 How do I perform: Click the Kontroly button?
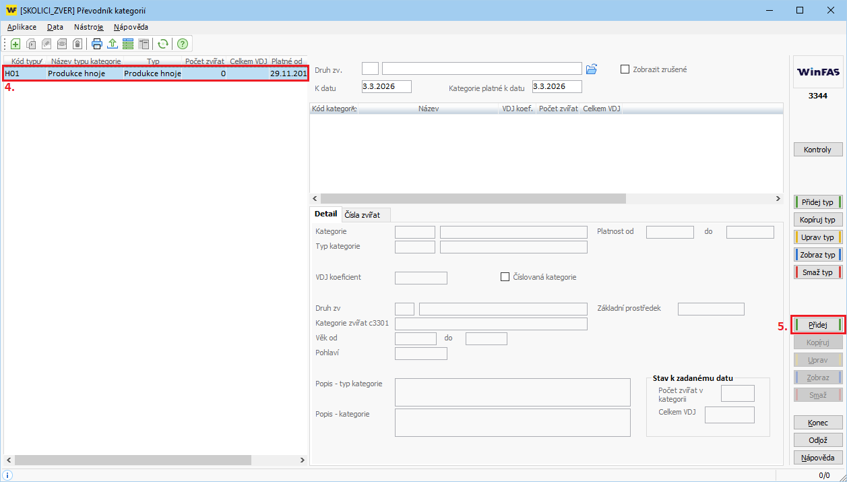[x=817, y=150]
